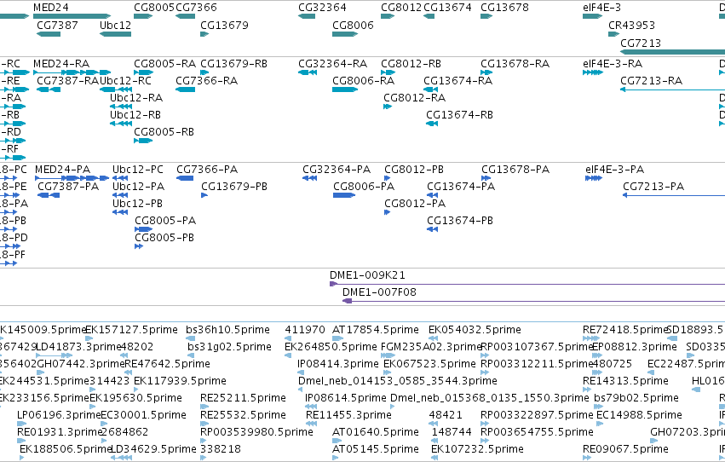
Task: Click the CG7213-PA protein label
Action: click(653, 187)
